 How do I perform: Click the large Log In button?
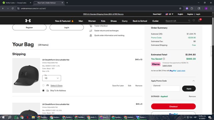(x=67, y=27)
